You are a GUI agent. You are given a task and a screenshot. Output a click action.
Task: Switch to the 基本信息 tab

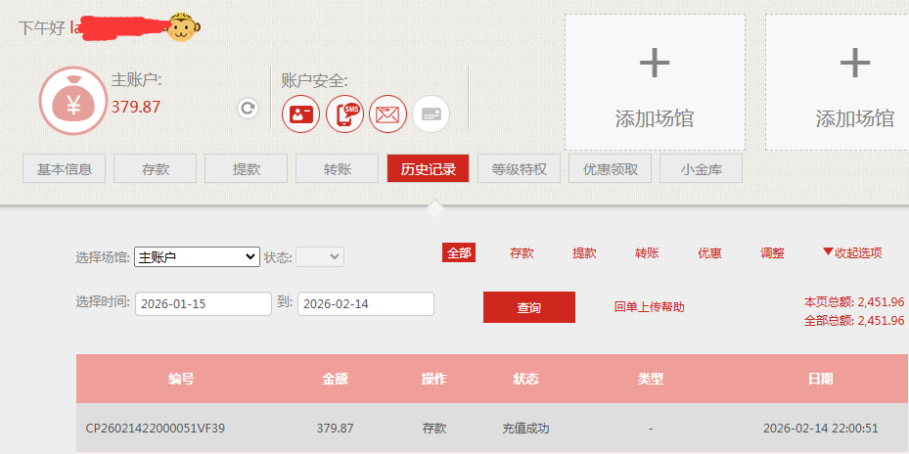coord(65,169)
